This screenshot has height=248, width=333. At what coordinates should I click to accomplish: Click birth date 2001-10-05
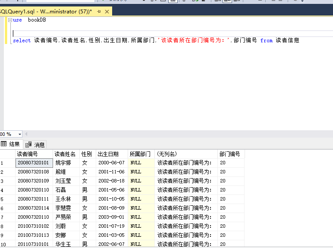click(x=111, y=199)
